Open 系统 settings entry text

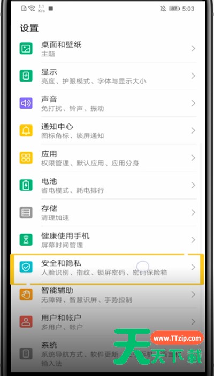(49, 345)
